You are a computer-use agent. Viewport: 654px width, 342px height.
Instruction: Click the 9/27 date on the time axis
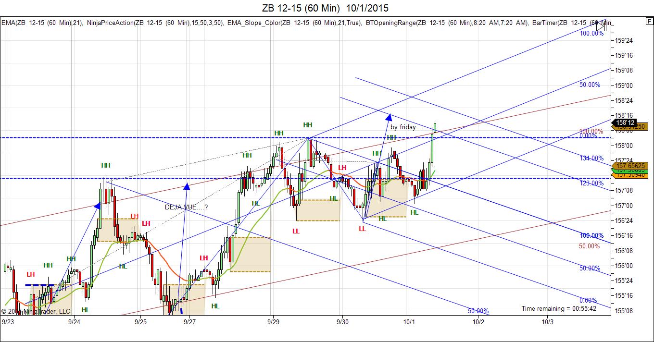[x=190, y=322]
